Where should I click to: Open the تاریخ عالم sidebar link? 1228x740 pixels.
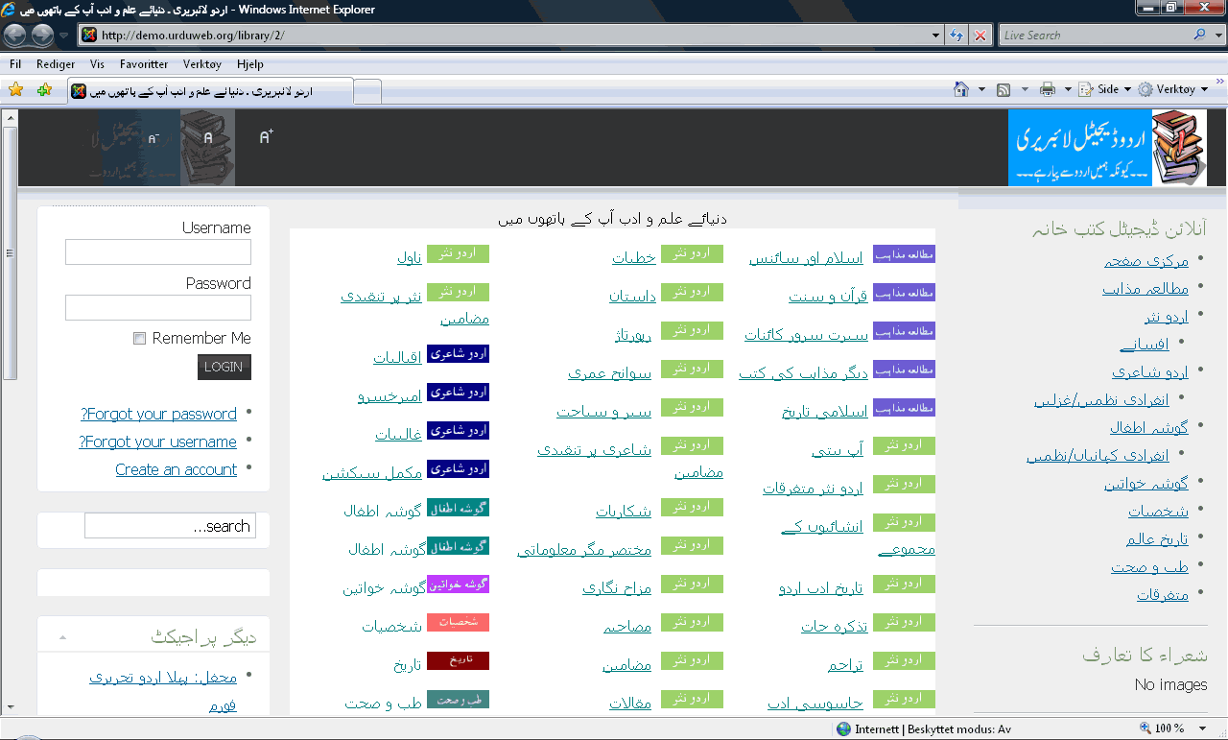pyautogui.click(x=1157, y=538)
